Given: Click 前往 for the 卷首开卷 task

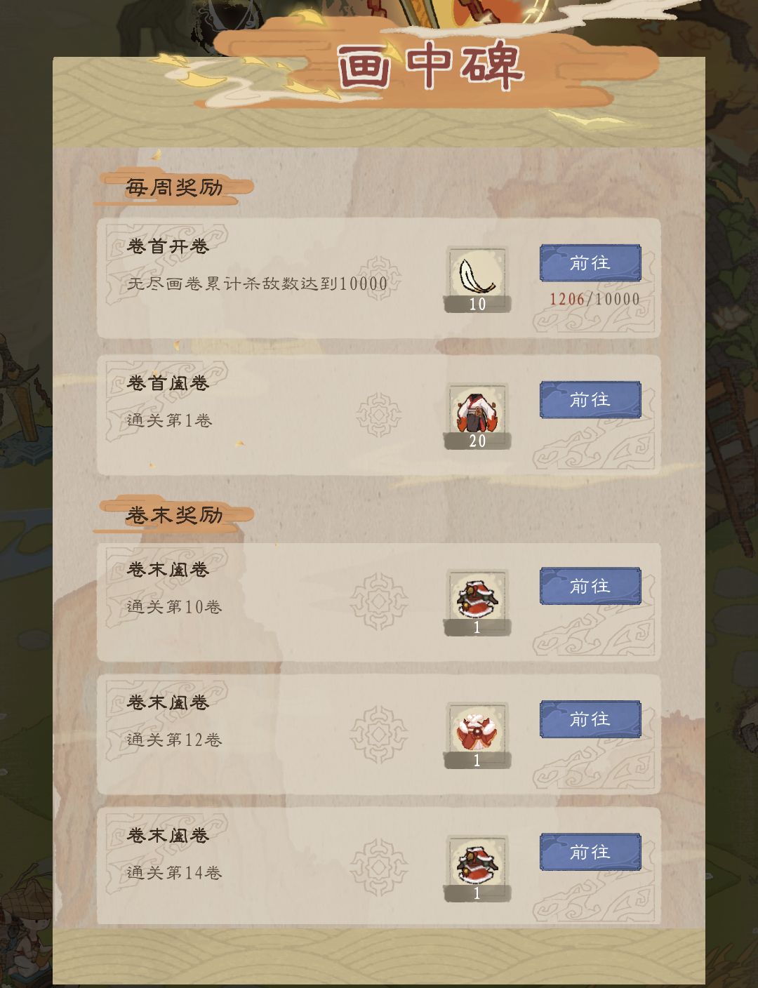Looking at the screenshot, I should click(x=590, y=263).
